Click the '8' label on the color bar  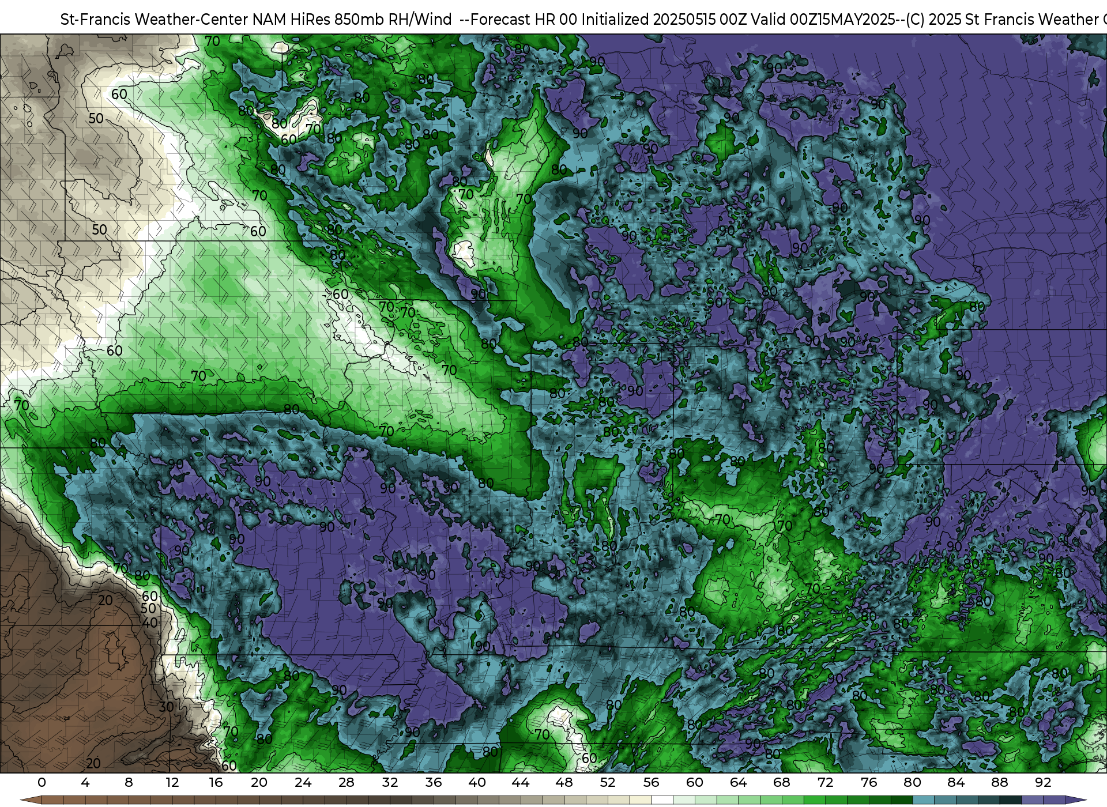129,782
